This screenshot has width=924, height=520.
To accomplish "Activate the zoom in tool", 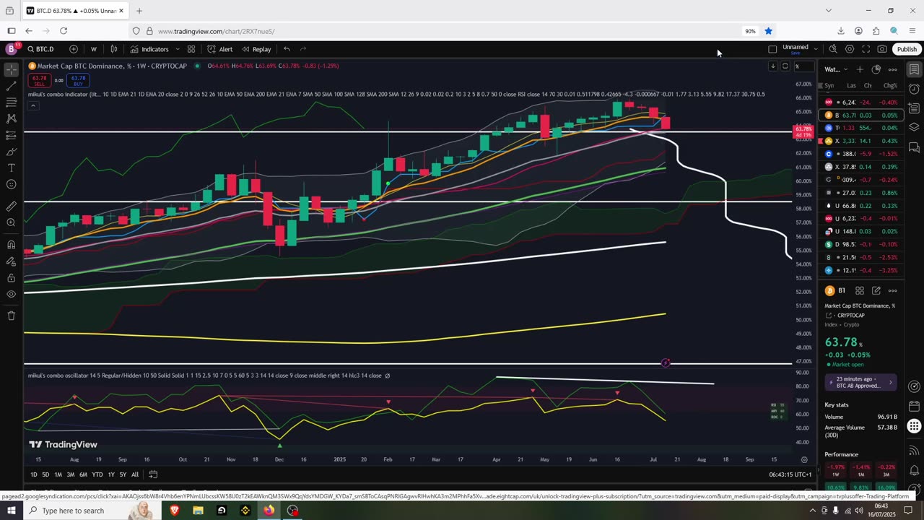I will (11, 222).
